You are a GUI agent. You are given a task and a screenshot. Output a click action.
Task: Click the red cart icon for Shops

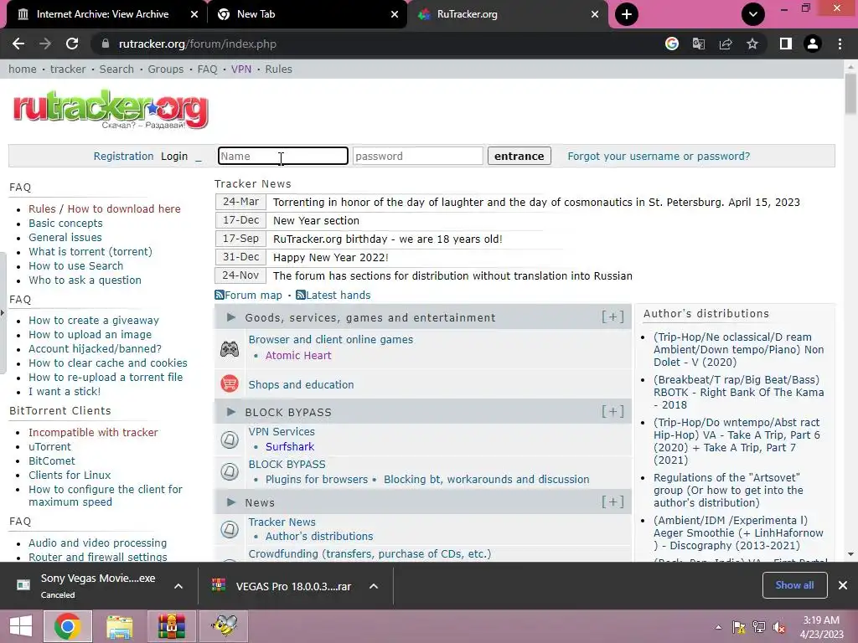point(230,383)
